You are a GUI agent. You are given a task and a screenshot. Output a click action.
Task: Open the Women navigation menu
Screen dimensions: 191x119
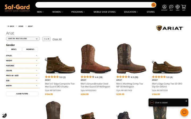tap(57, 12)
